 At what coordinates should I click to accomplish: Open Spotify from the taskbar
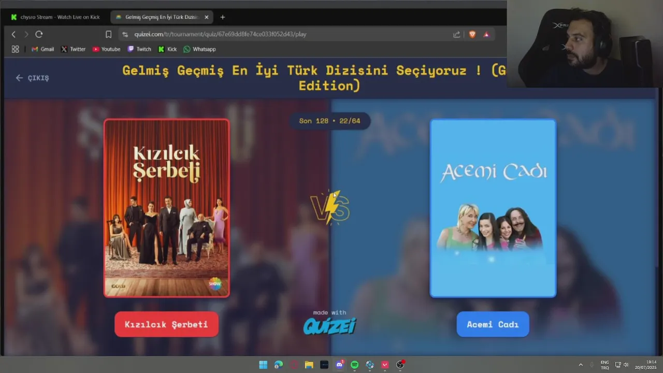click(x=354, y=365)
